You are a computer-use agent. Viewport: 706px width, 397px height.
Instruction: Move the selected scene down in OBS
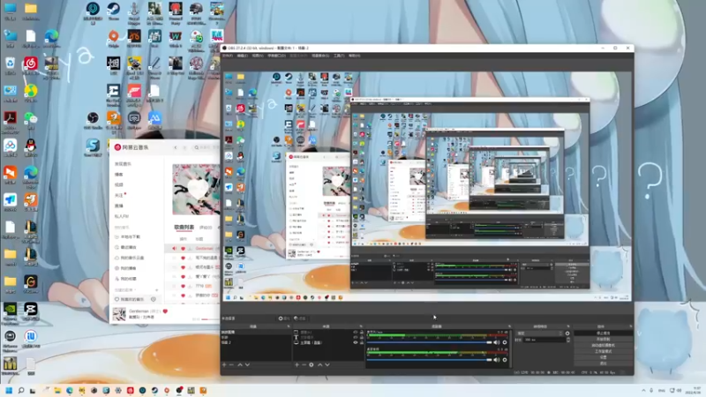247,364
